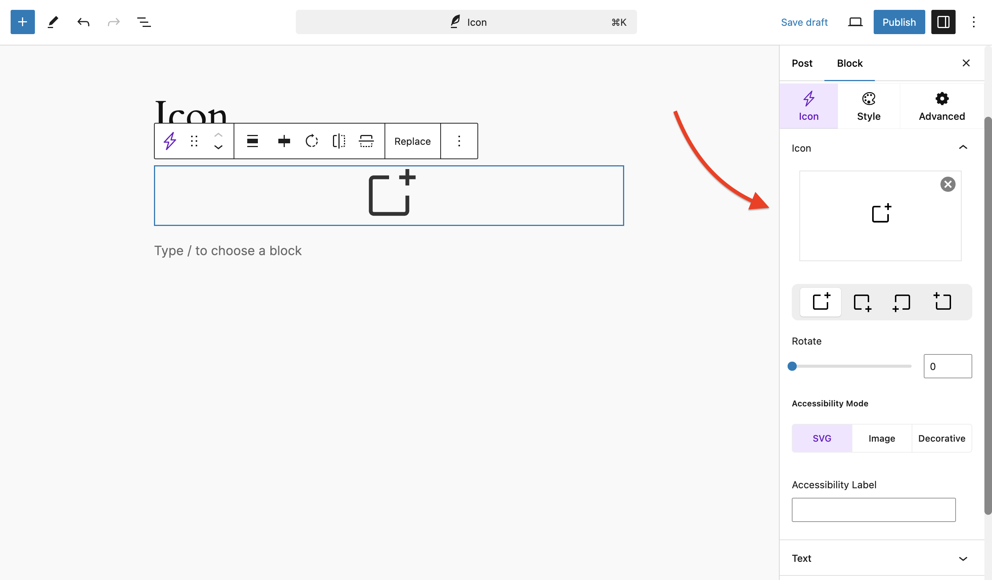Open the Document Overview list icon

(144, 22)
